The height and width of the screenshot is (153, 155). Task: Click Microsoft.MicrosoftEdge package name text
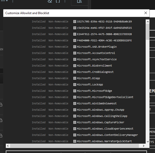click(95, 91)
